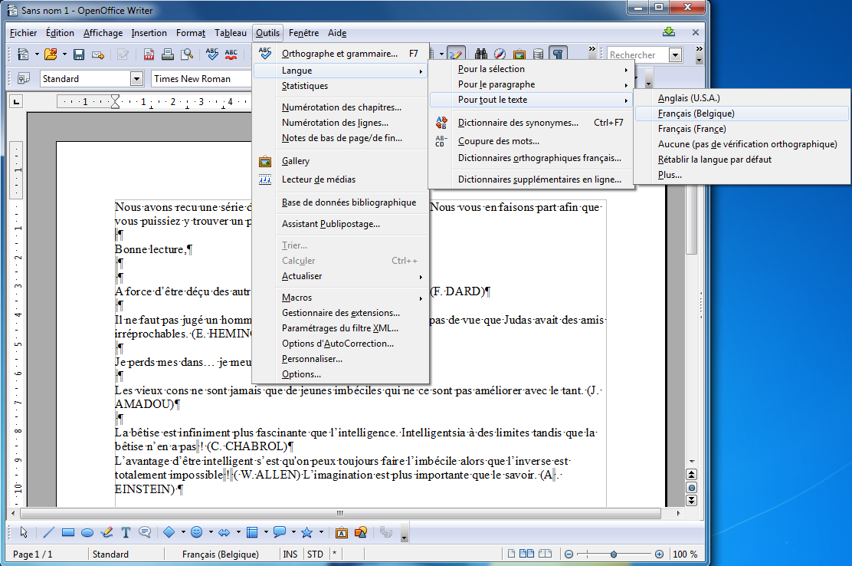Select the Callouts speech bubble tool
The image size is (852, 566).
click(145, 532)
